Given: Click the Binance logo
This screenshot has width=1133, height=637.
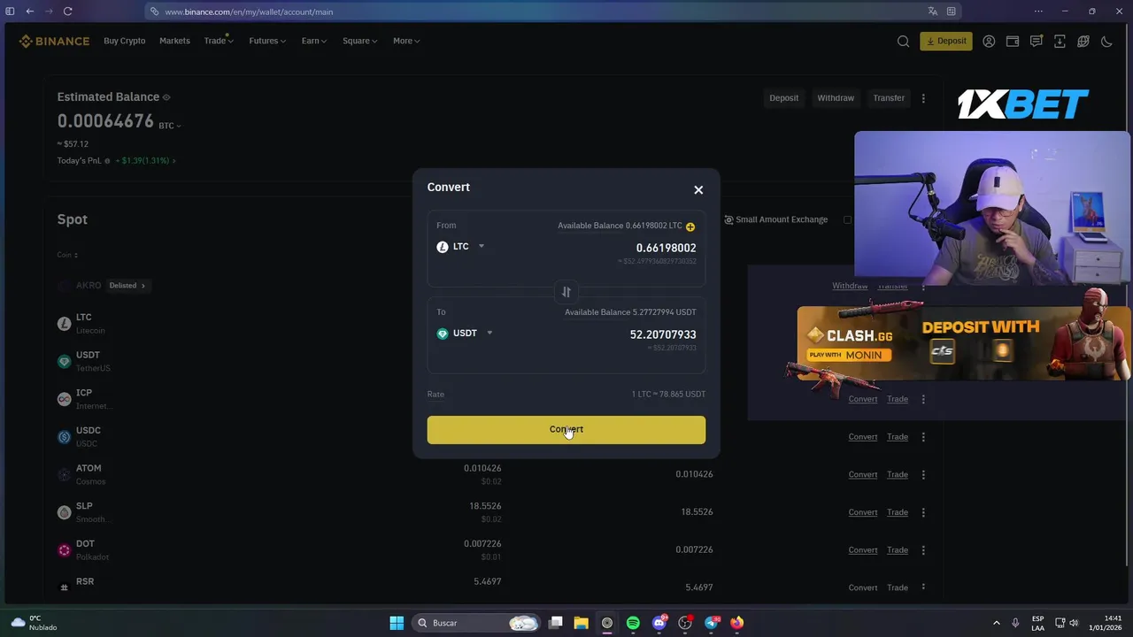Looking at the screenshot, I should [x=54, y=41].
